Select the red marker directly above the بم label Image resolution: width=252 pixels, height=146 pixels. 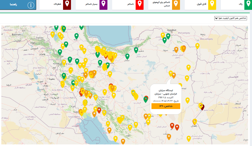pyautogui.click(x=172, y=126)
